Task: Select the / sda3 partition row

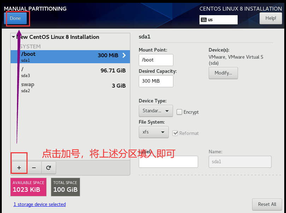Action: 70,72
